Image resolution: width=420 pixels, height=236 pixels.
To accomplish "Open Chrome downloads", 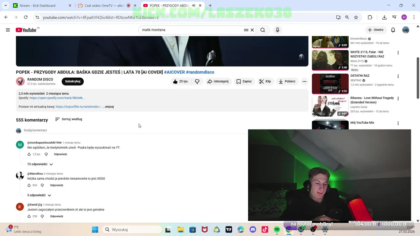I will pos(385,17).
